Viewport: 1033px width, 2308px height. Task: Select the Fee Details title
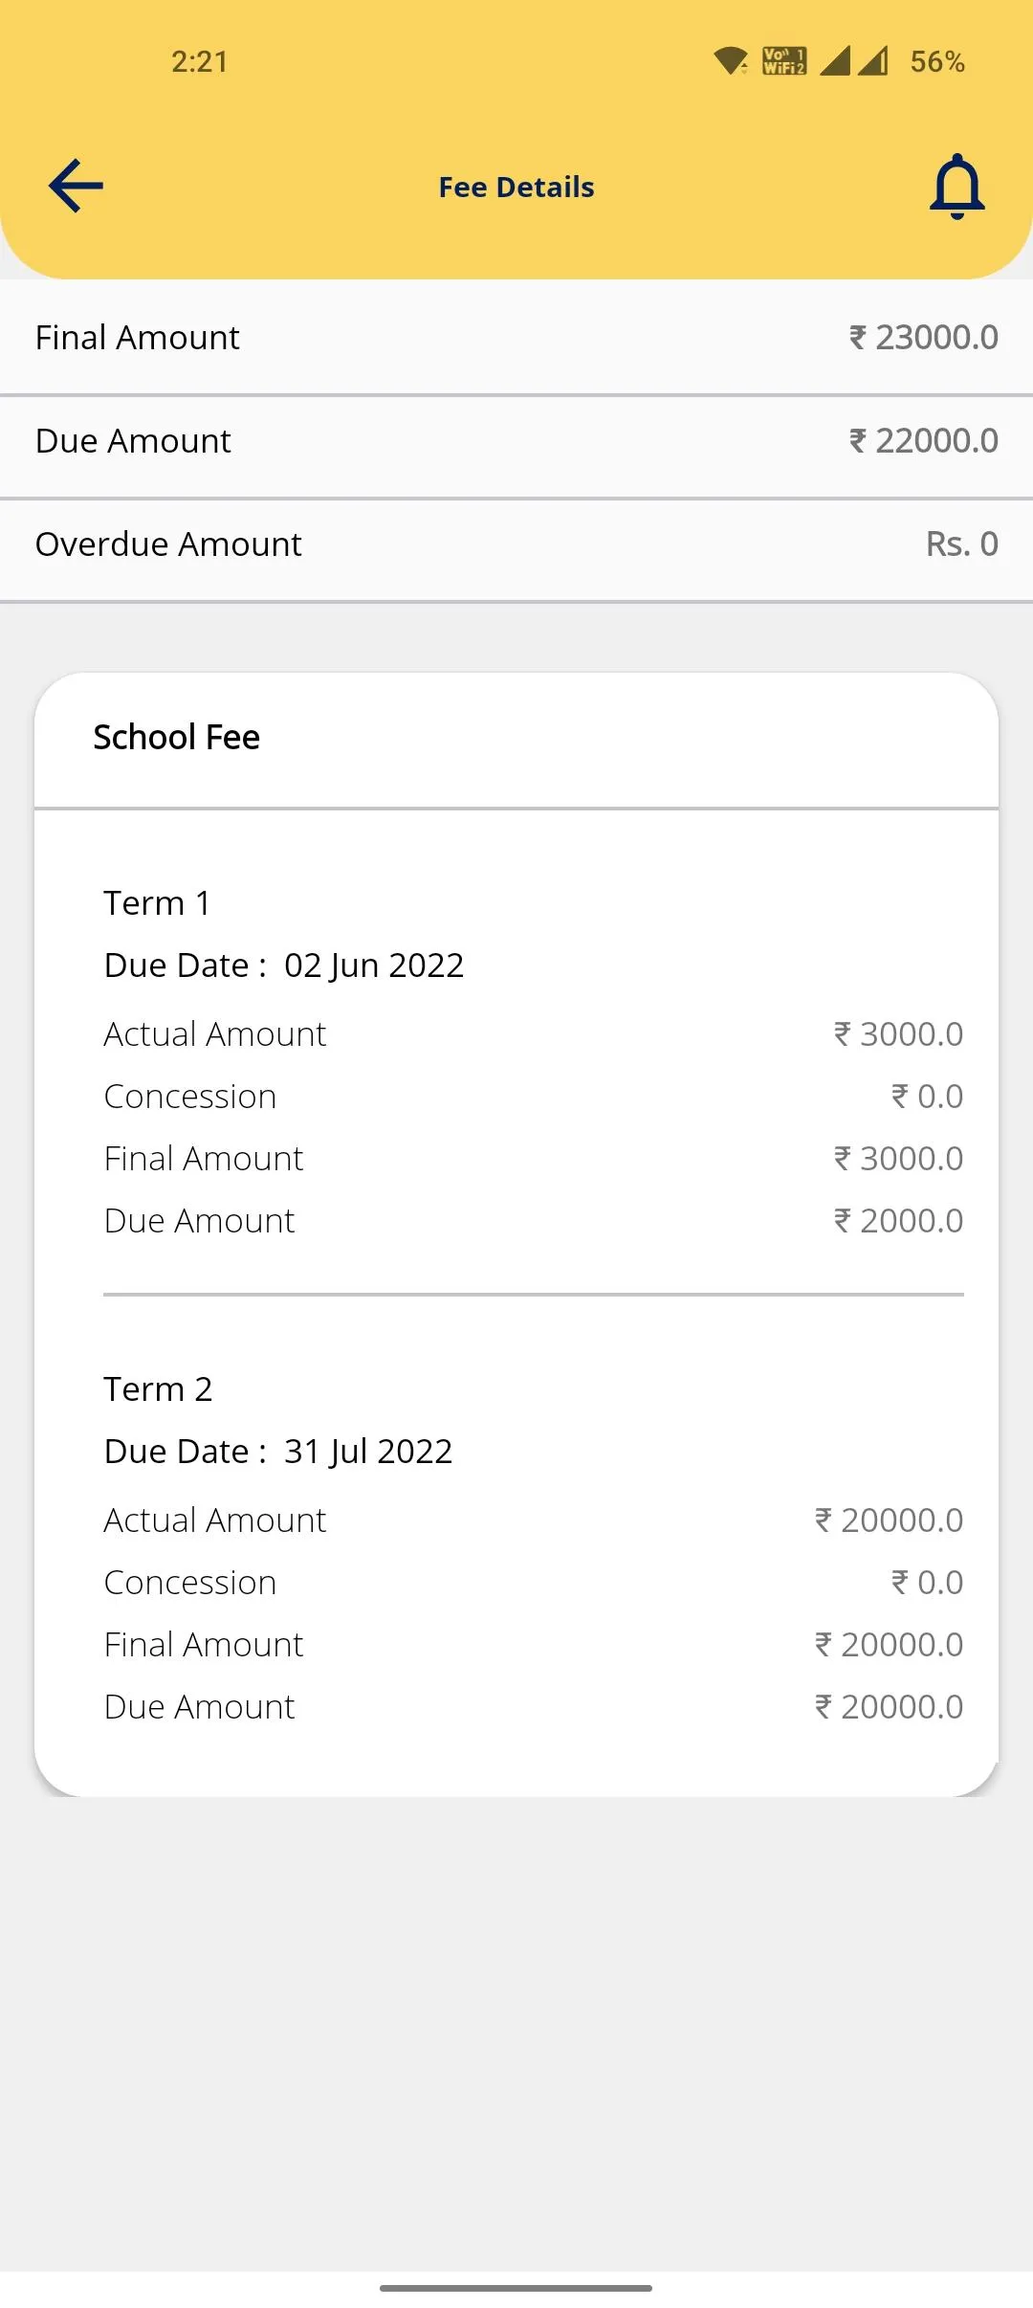516,187
